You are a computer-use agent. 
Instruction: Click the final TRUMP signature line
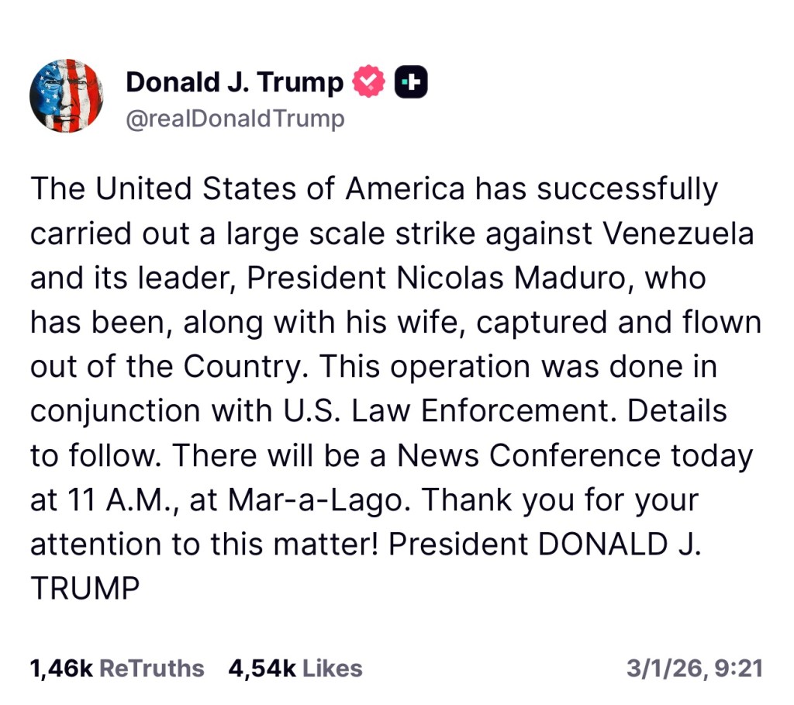click(85, 589)
